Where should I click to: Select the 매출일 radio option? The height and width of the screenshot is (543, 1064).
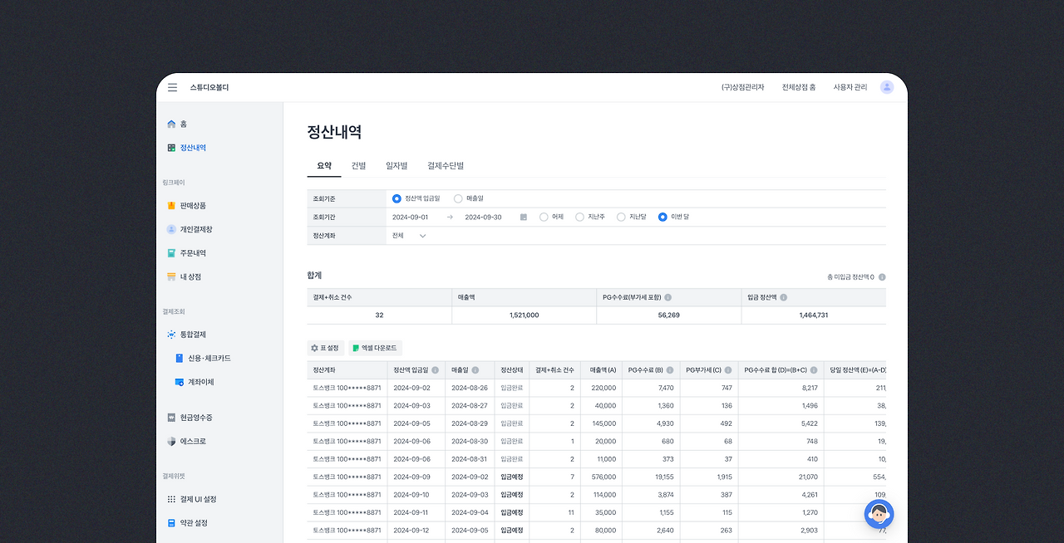pos(458,198)
